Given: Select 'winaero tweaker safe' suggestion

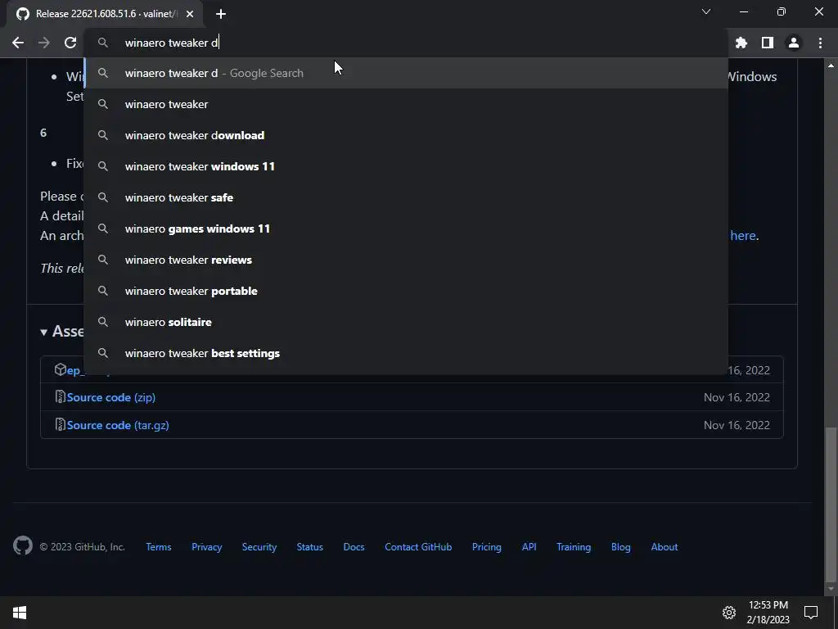Looking at the screenshot, I should click(406, 197).
